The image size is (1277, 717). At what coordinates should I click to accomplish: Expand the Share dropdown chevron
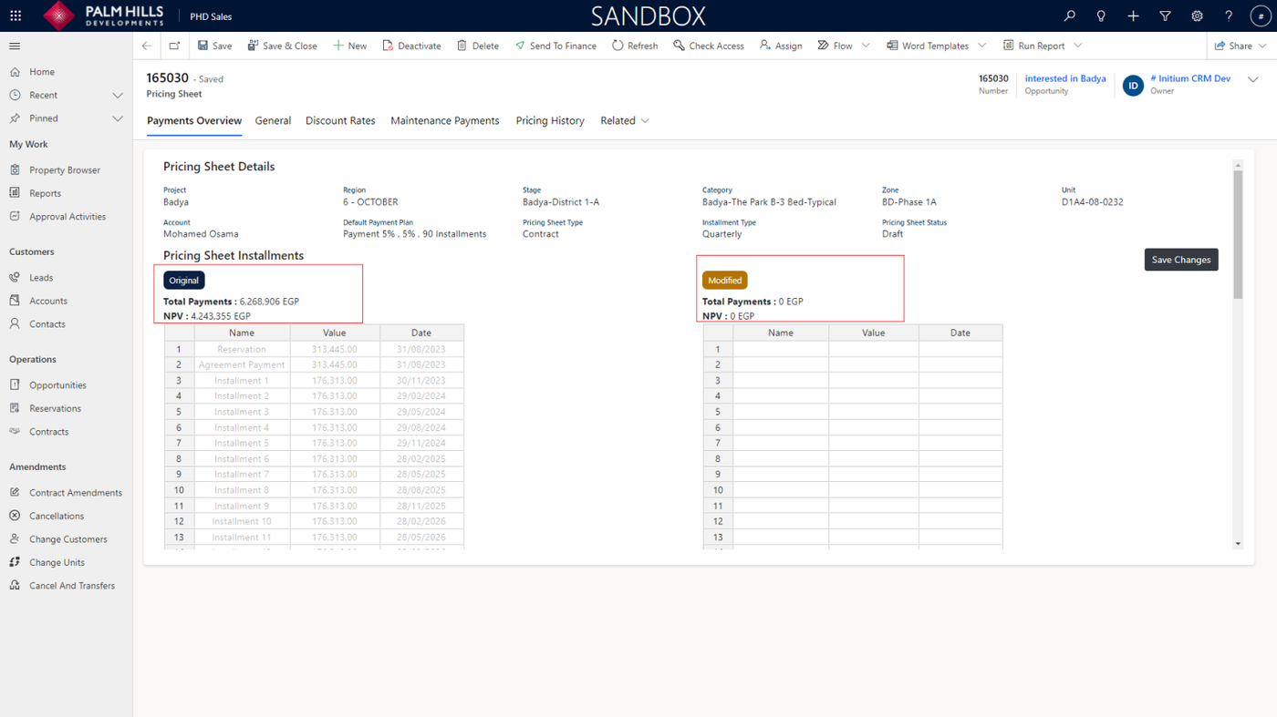[x=1263, y=46]
